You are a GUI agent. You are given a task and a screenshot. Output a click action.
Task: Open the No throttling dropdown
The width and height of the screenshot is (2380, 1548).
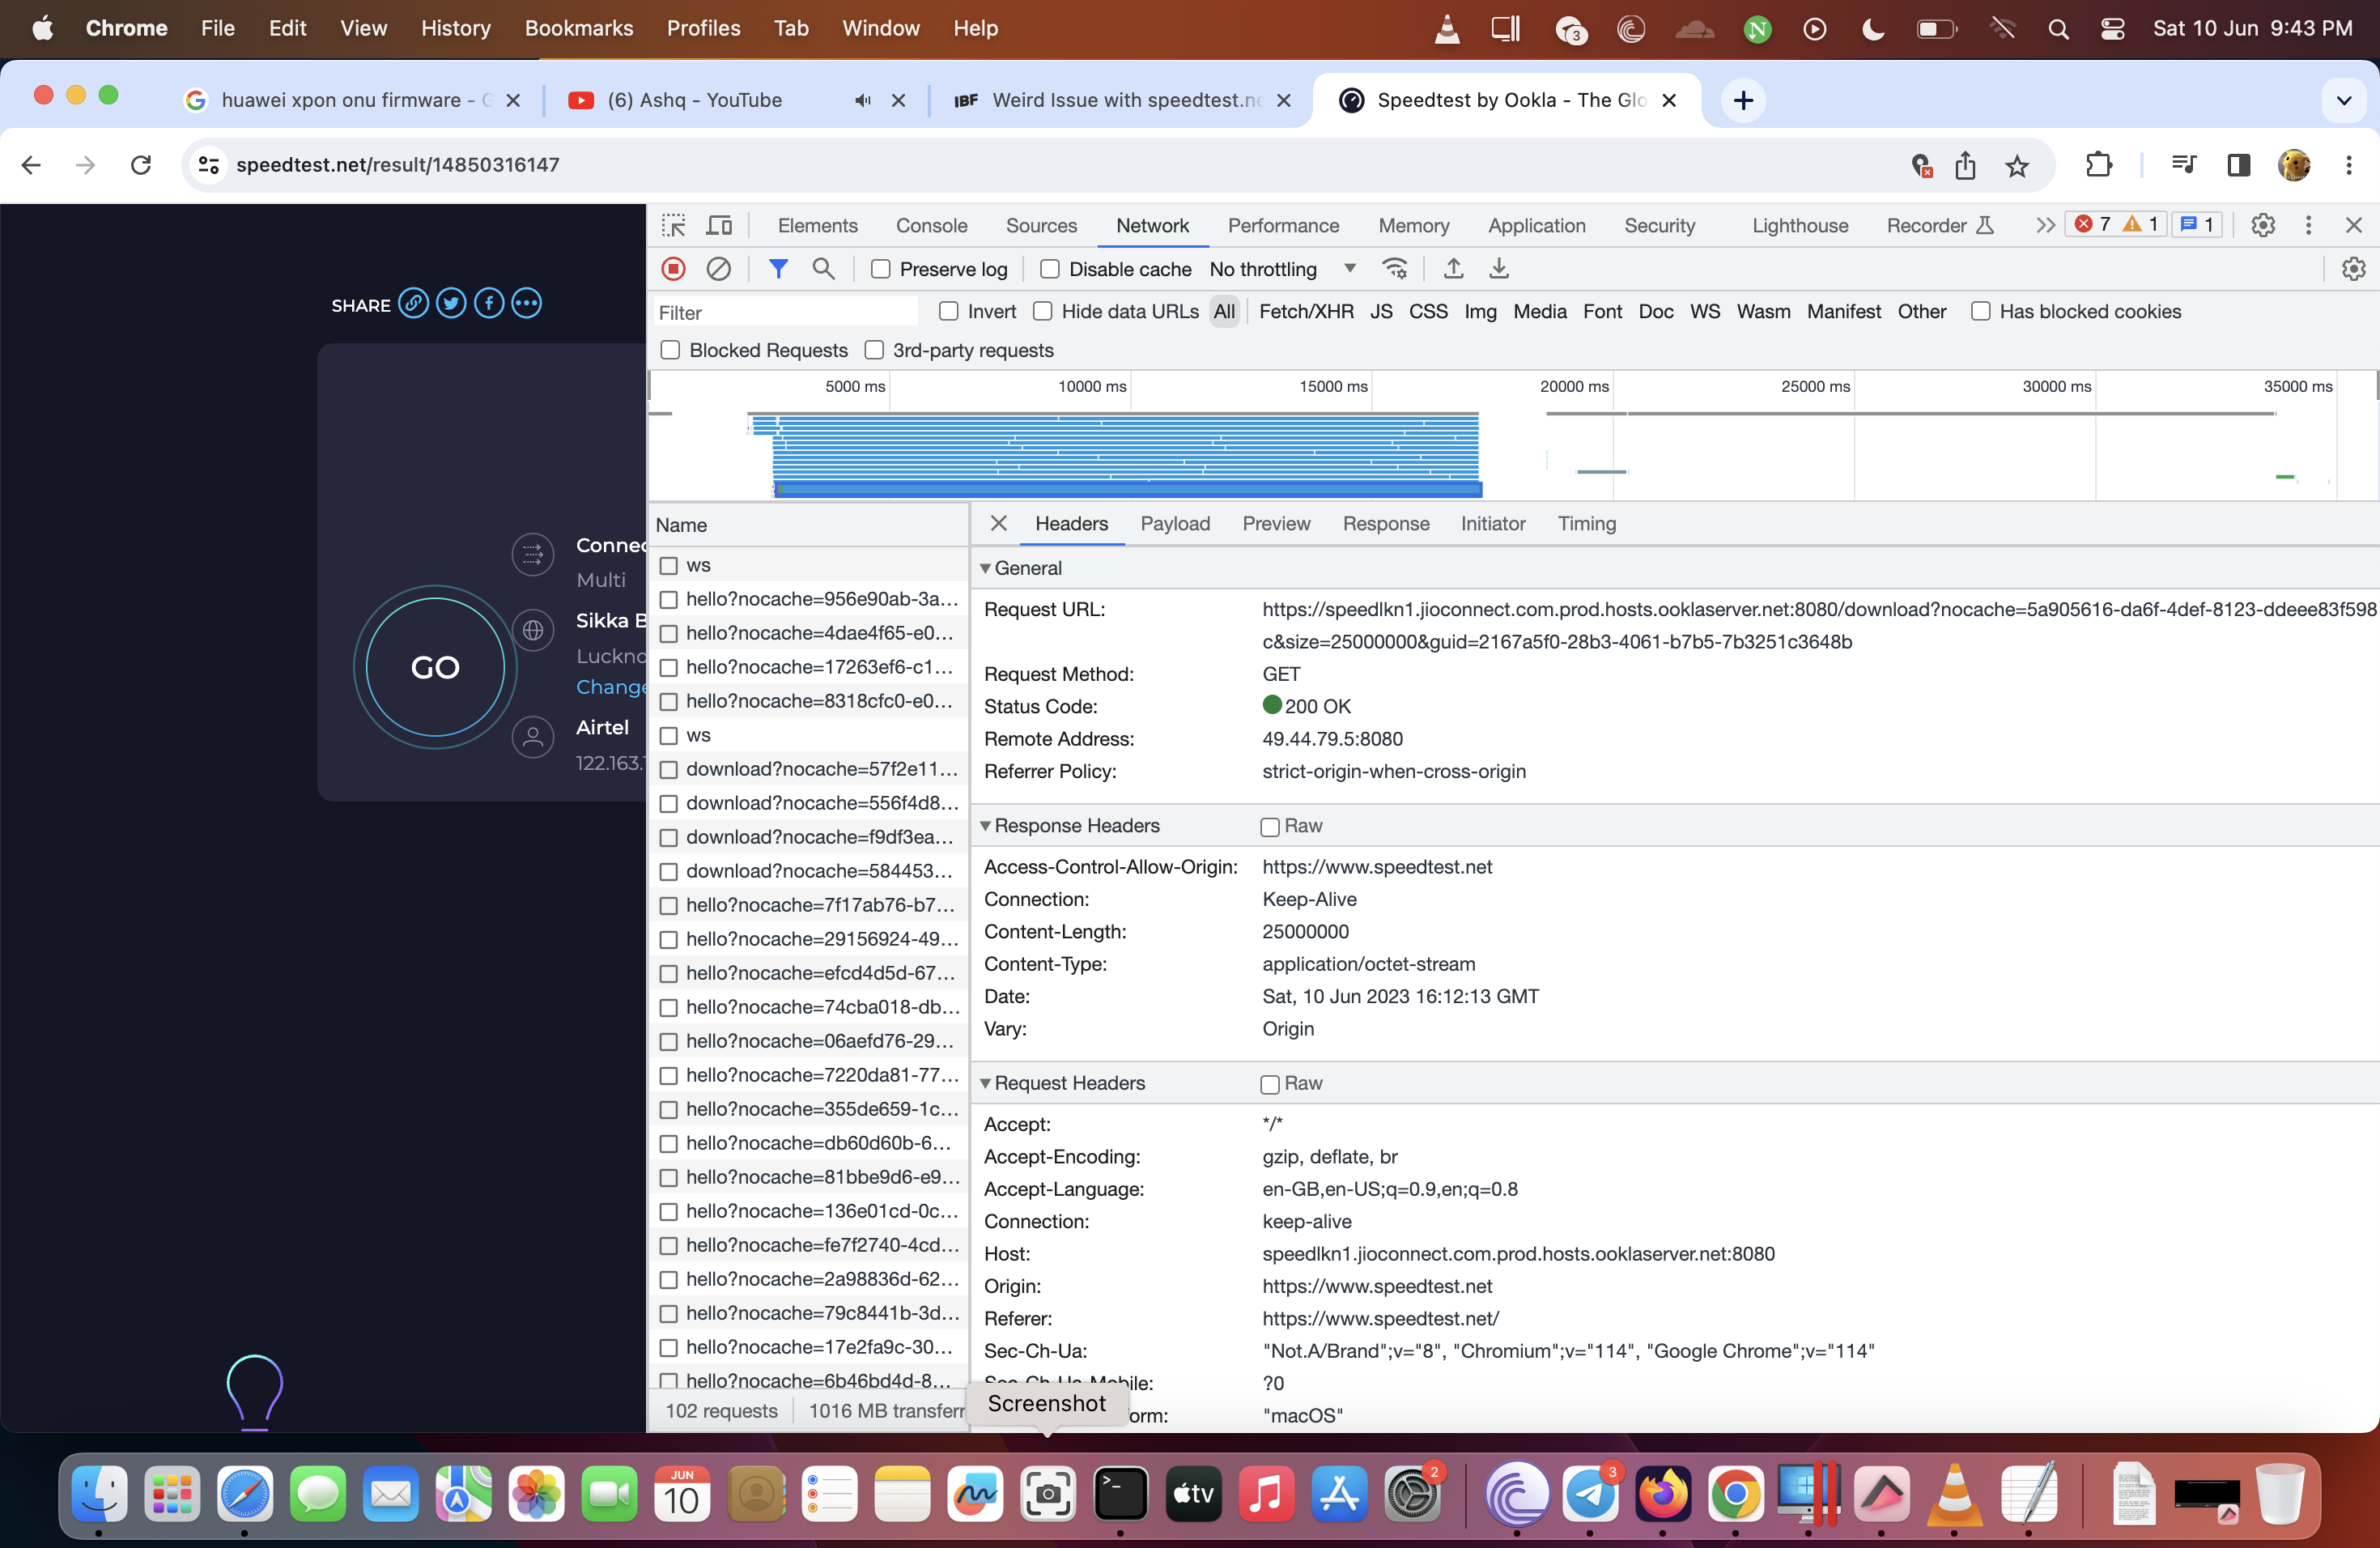pos(1282,269)
